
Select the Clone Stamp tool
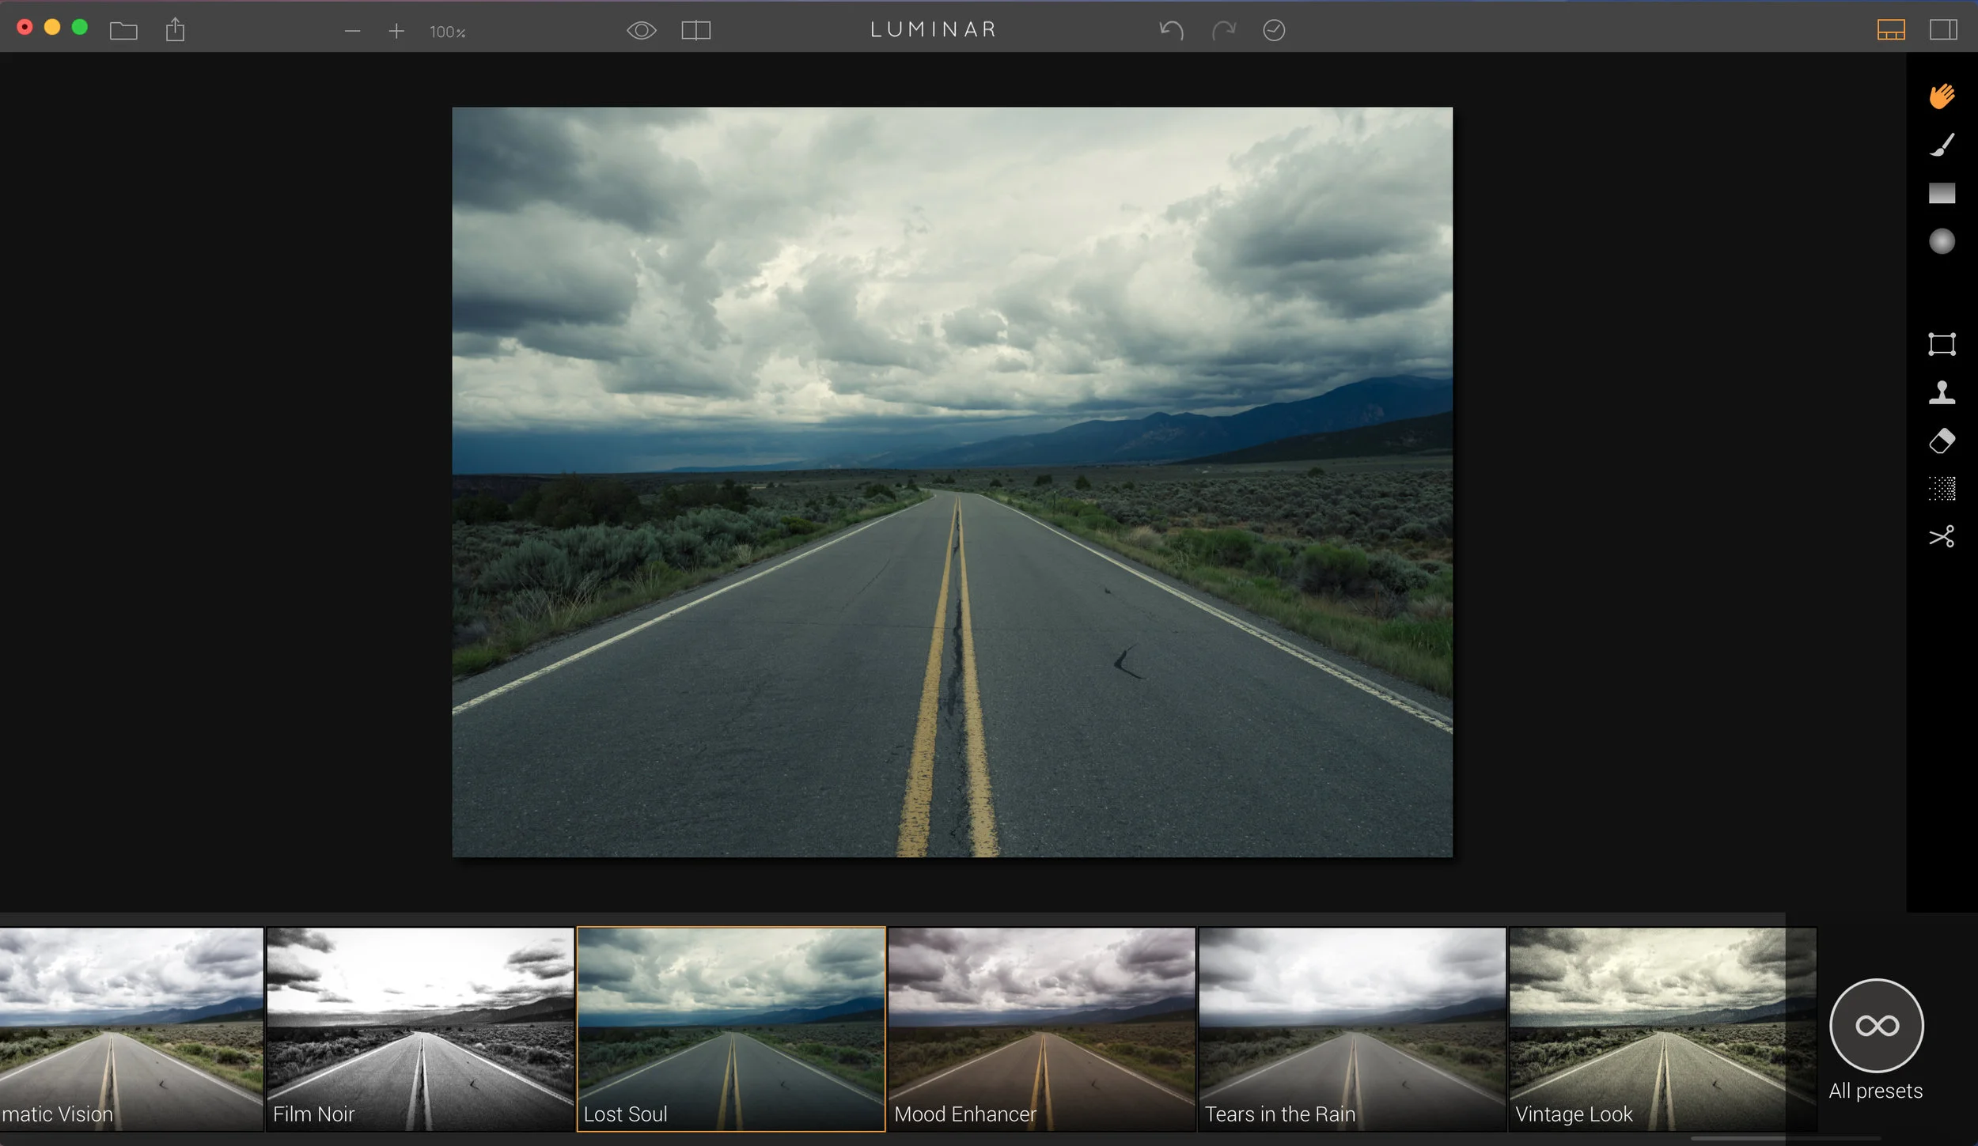pyautogui.click(x=1941, y=392)
